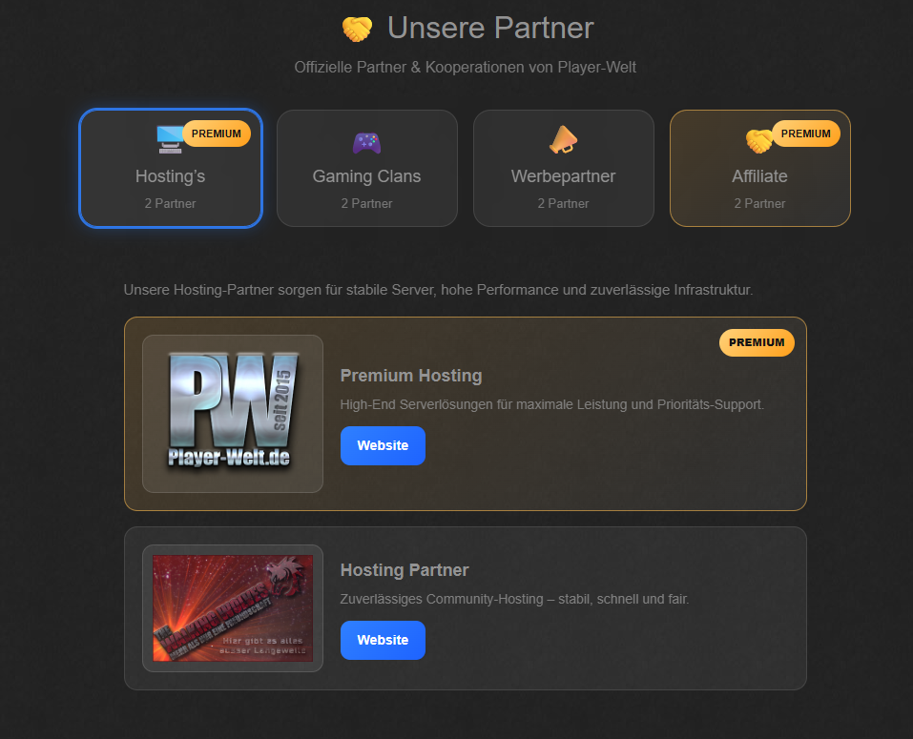Click the Premium Hosting title text

click(x=411, y=376)
